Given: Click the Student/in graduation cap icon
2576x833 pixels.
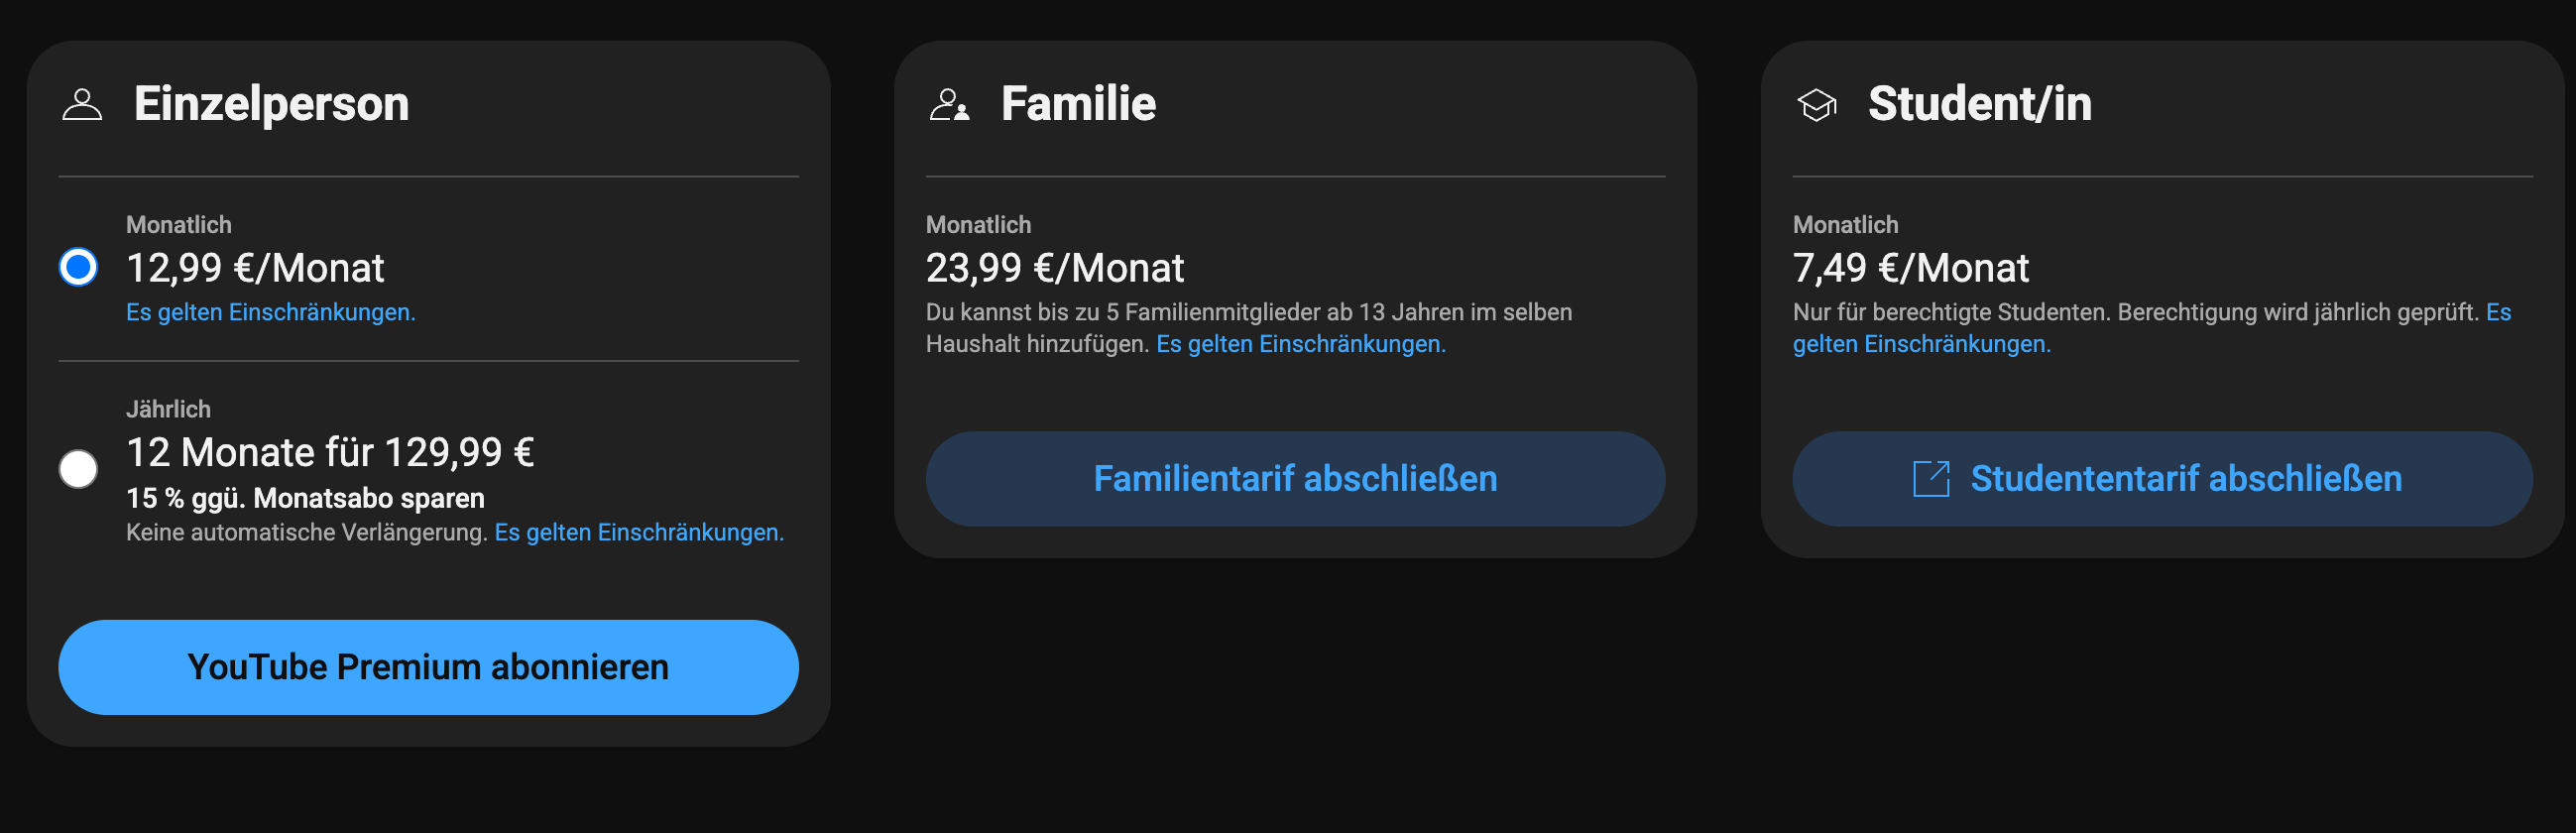Looking at the screenshot, I should point(1816,104).
